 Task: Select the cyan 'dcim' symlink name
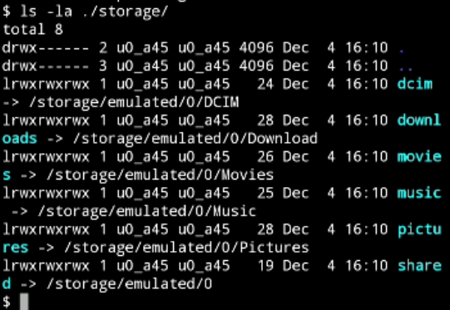[x=415, y=84]
